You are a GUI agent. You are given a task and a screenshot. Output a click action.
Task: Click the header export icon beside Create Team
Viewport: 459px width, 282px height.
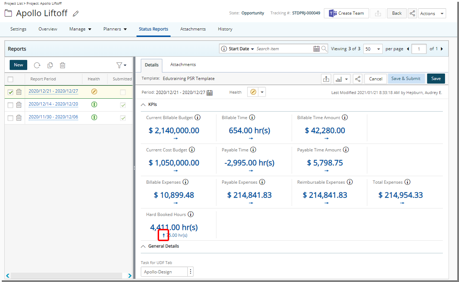coord(378,13)
